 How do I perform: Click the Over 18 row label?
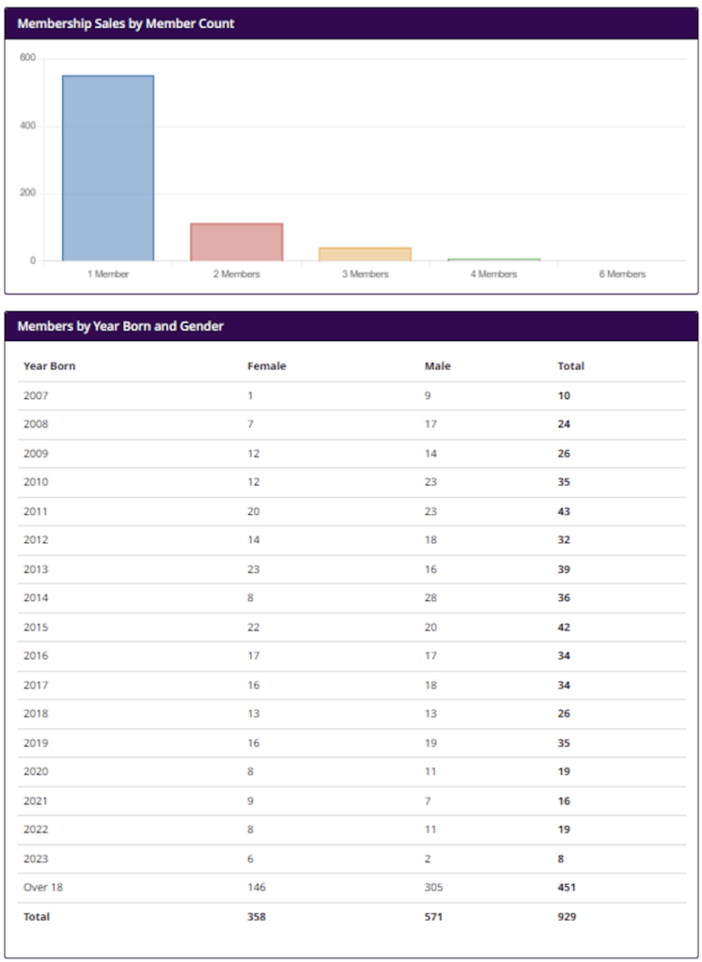pyautogui.click(x=42, y=887)
